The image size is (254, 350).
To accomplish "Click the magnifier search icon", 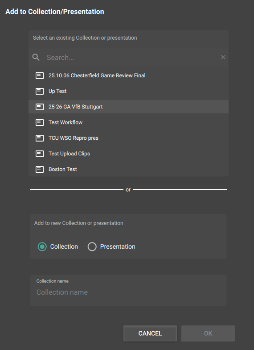I will pyautogui.click(x=36, y=57).
